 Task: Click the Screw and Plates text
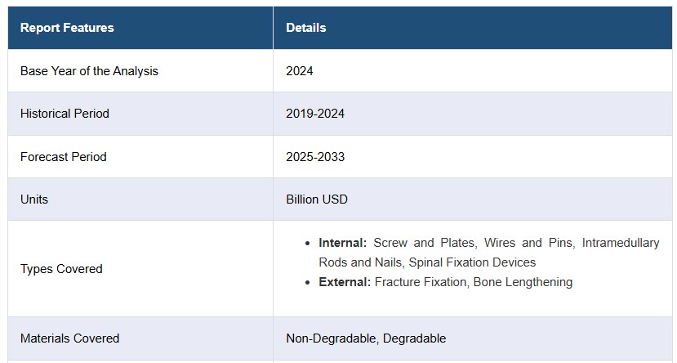425,243
